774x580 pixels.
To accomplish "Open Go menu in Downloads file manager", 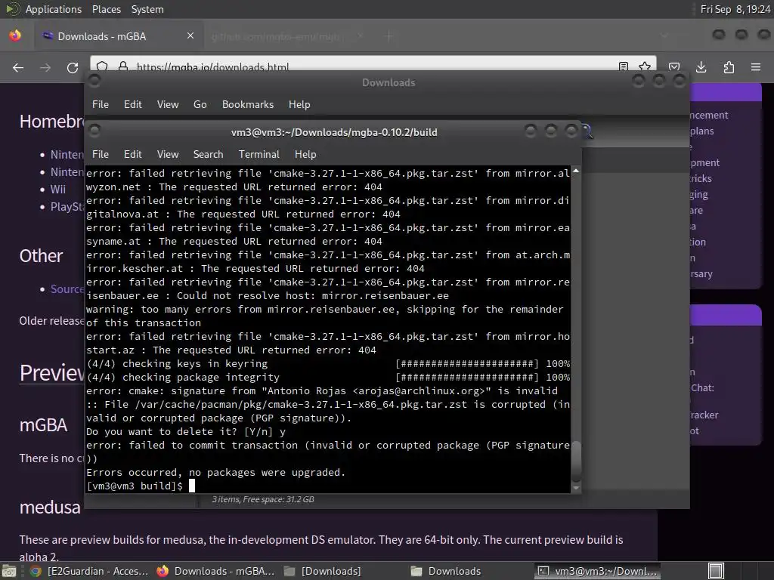I will click(x=200, y=104).
